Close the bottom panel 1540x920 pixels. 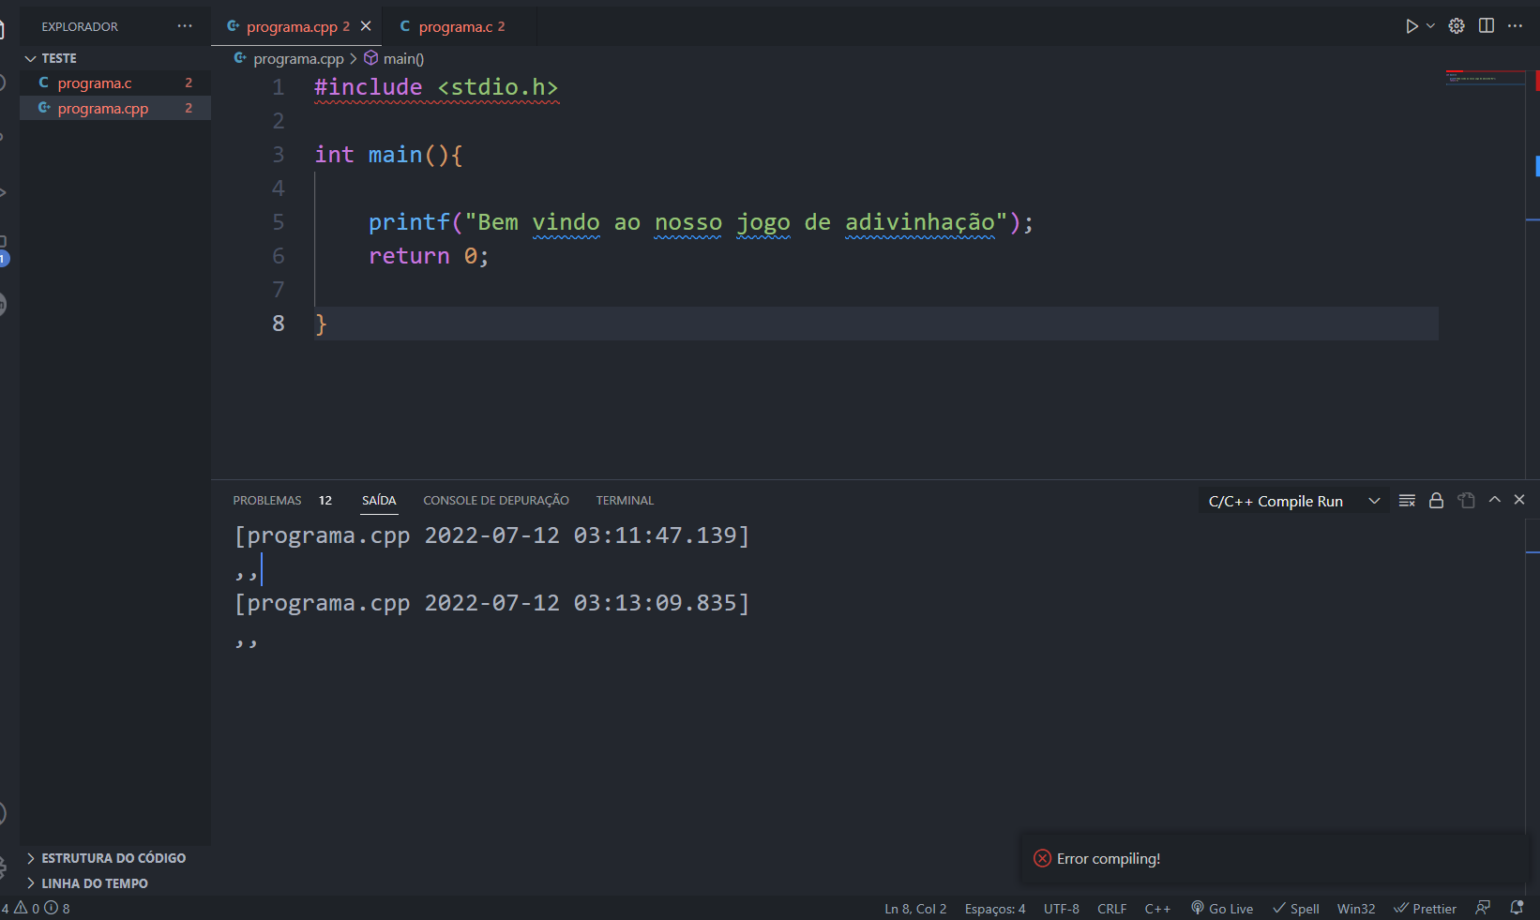point(1519,500)
